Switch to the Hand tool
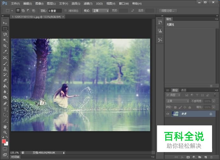The image size is (220, 160). click(x=5, y=127)
